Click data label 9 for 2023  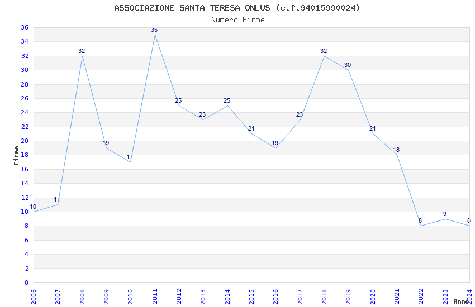445,214
